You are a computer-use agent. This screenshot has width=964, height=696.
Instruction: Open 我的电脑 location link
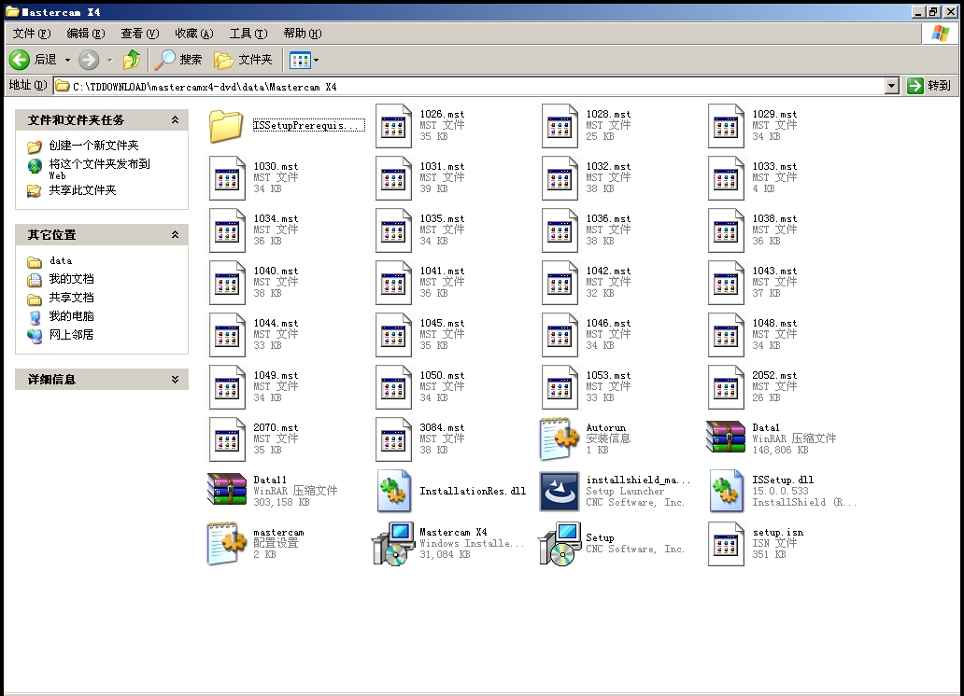[71, 316]
